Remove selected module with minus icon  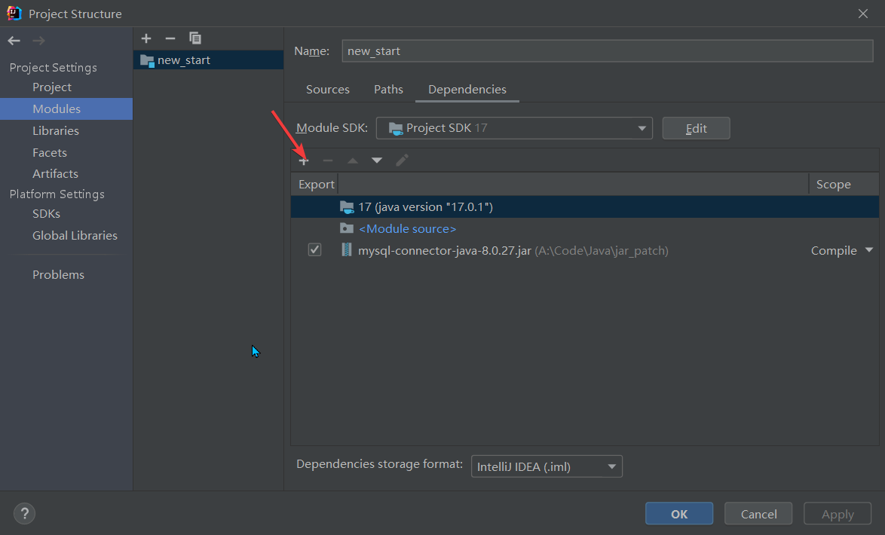point(170,38)
